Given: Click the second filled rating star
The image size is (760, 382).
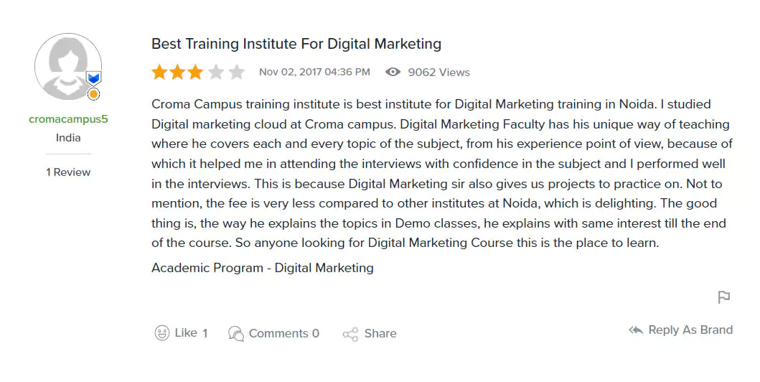Looking at the screenshot, I should coord(178,72).
